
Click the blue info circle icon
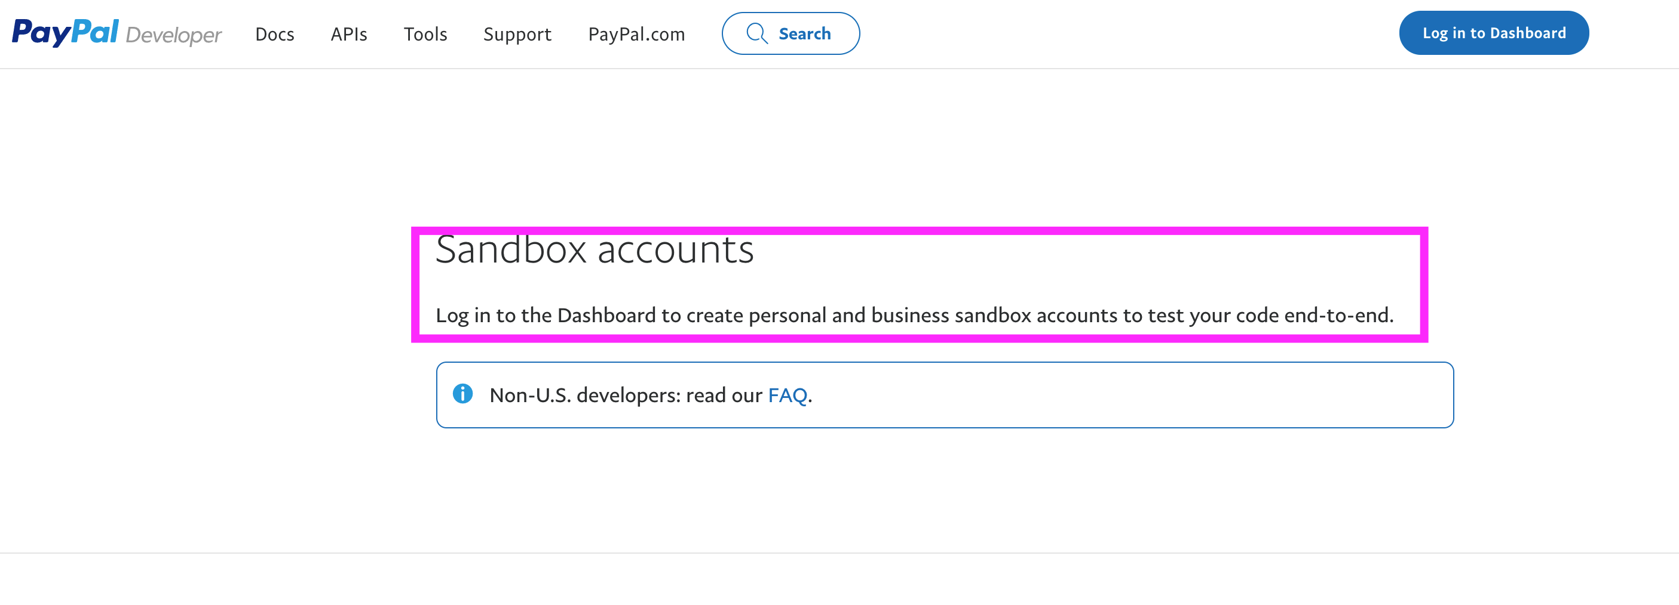pos(462,394)
